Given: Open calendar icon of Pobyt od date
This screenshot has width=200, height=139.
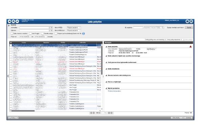Looking at the screenshot, I should pyautogui.click(x=28, y=37).
